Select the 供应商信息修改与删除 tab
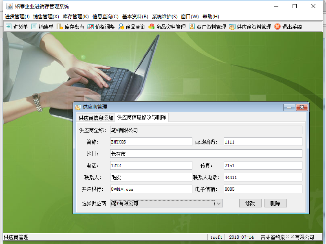The height and width of the screenshot is (244, 326). [142, 117]
